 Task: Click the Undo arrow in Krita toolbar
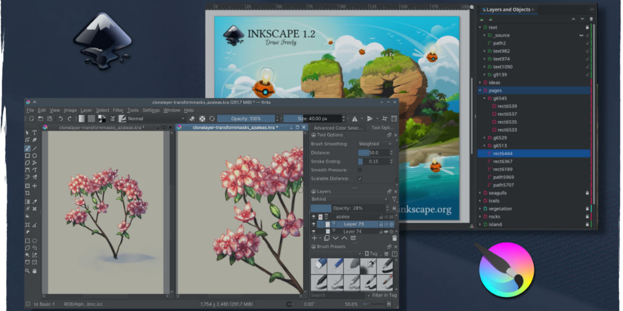[61, 118]
